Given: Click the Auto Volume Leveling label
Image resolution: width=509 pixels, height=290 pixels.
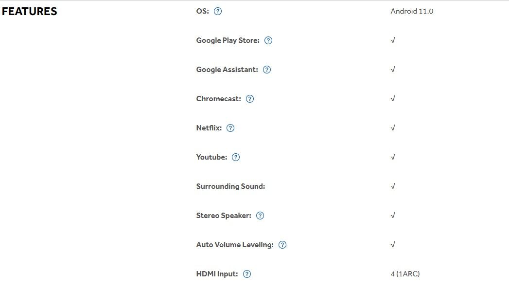Looking at the screenshot, I should 235,245.
